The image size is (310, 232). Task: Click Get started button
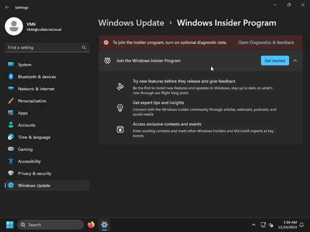275,60
